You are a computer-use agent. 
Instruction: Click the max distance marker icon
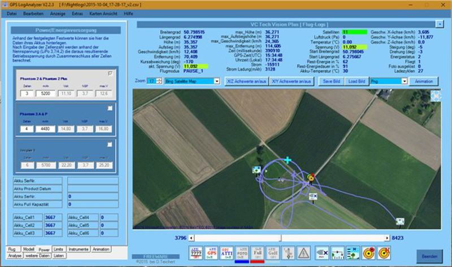pyautogui.click(x=322, y=253)
